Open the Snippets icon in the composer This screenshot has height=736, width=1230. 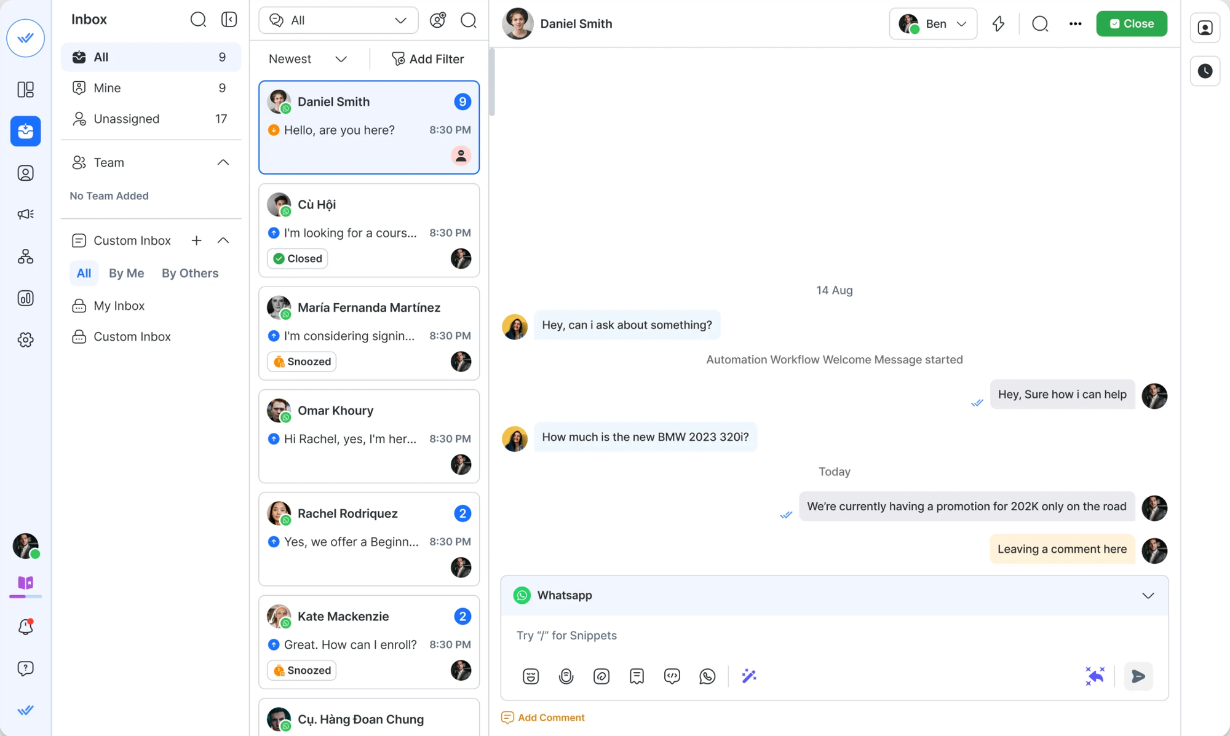click(x=637, y=676)
